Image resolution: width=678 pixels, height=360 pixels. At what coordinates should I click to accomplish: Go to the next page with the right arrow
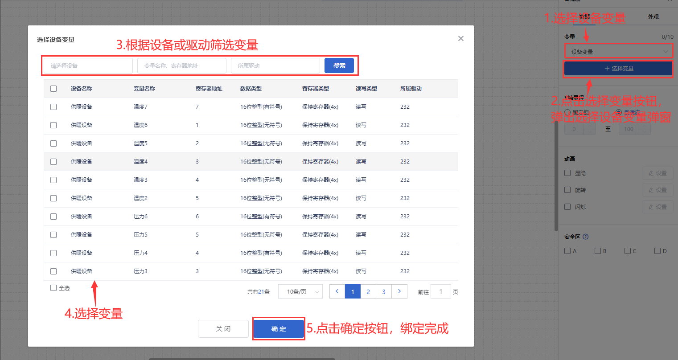399,291
